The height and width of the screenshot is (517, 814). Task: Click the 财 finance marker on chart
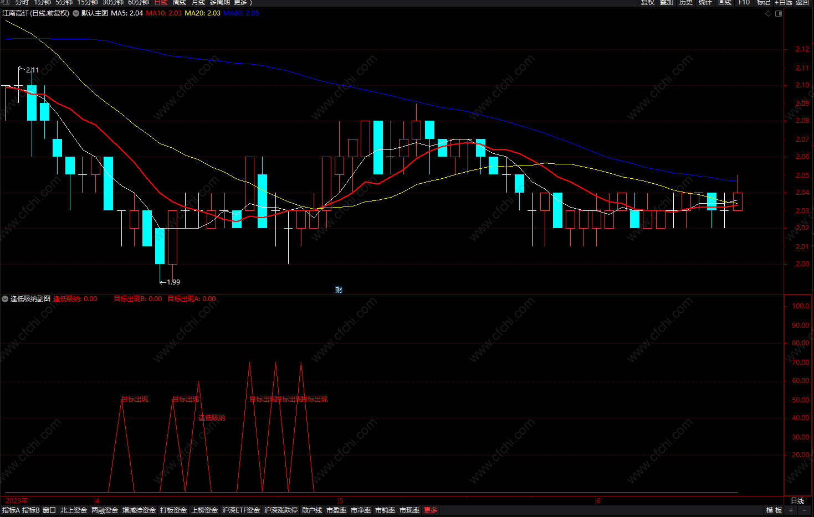coord(339,290)
